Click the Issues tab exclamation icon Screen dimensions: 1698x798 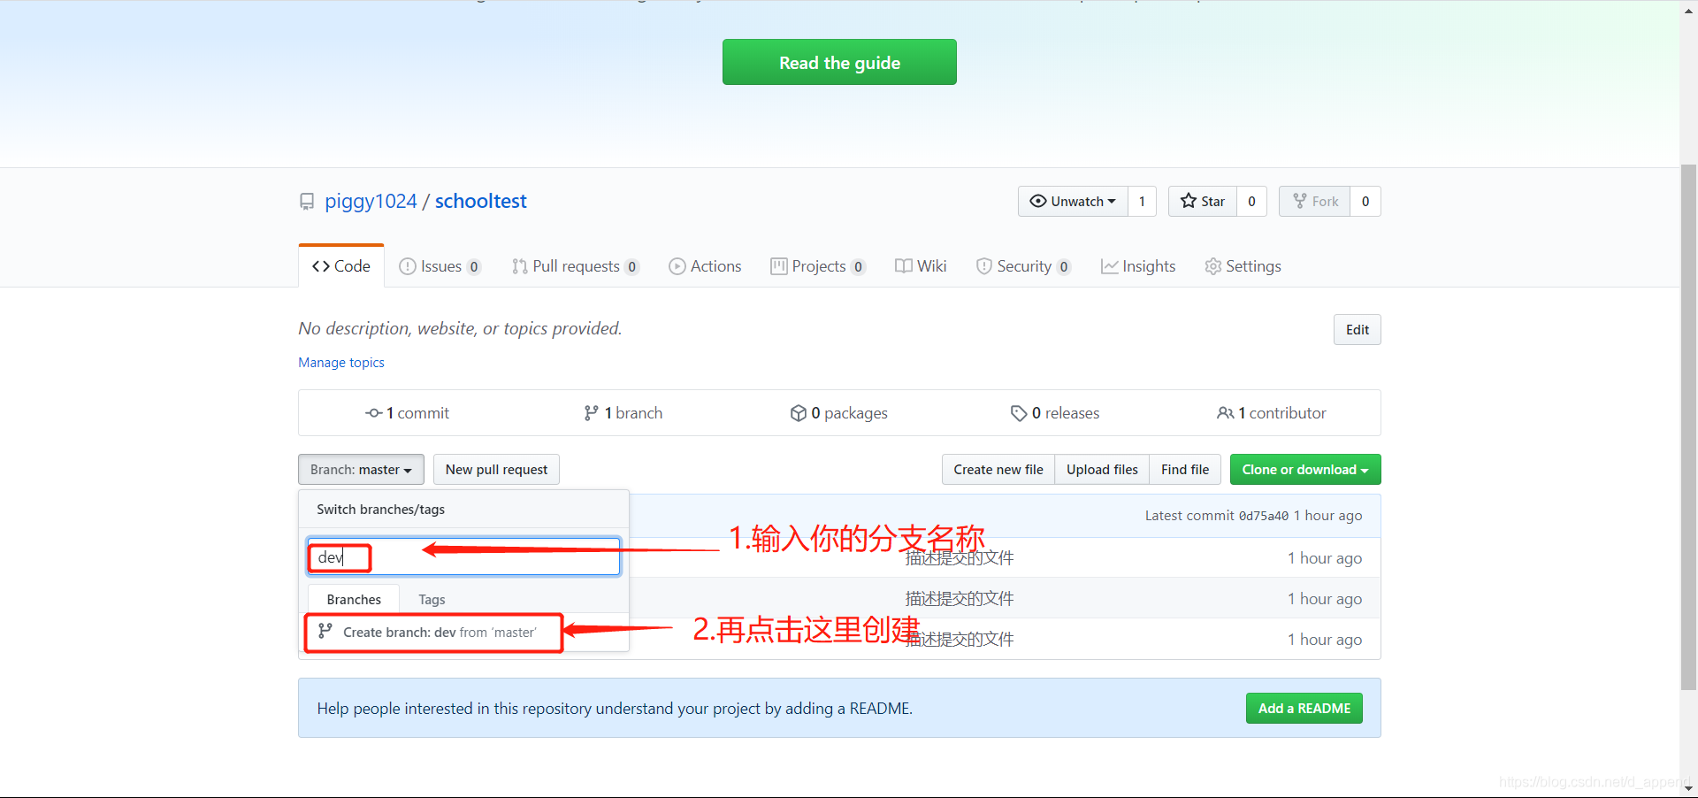408,266
